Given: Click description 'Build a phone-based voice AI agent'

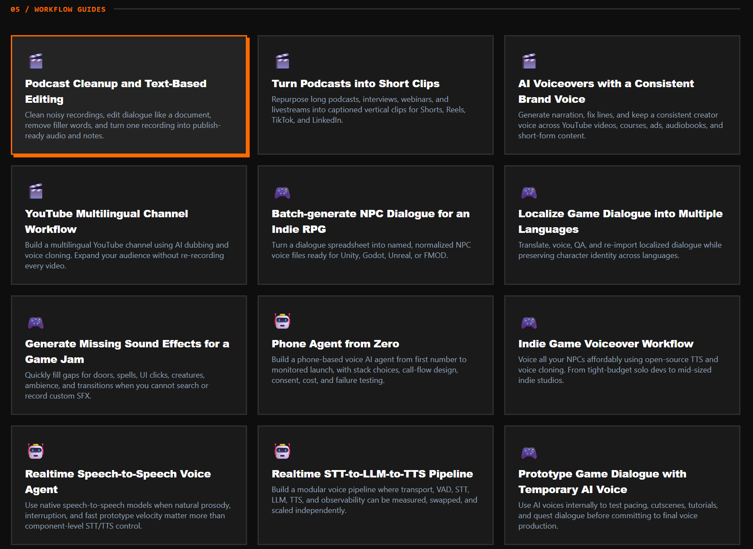Looking at the screenshot, I should [369, 370].
